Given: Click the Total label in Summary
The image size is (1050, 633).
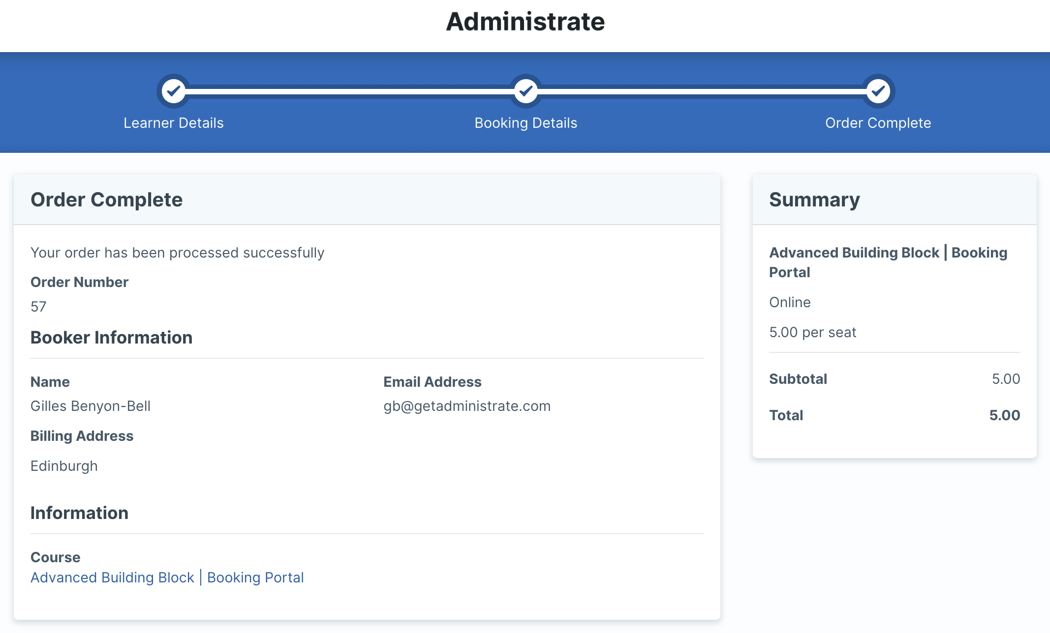Looking at the screenshot, I should coord(786,415).
